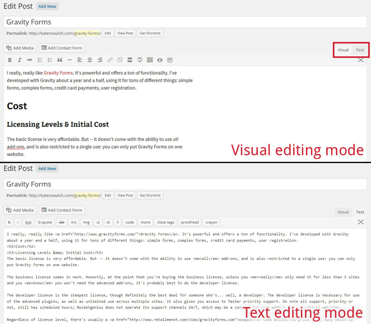The image size is (371, 324).
Task: Insert a horizontal line
Action: coord(70,60)
